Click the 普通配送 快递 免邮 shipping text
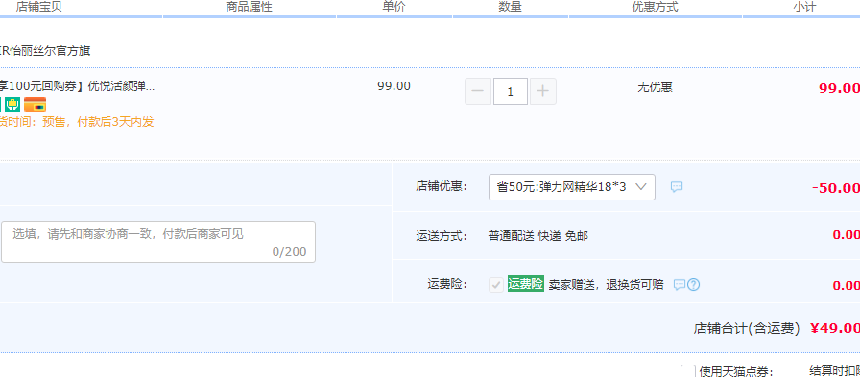This screenshot has width=860, height=377. (538, 236)
